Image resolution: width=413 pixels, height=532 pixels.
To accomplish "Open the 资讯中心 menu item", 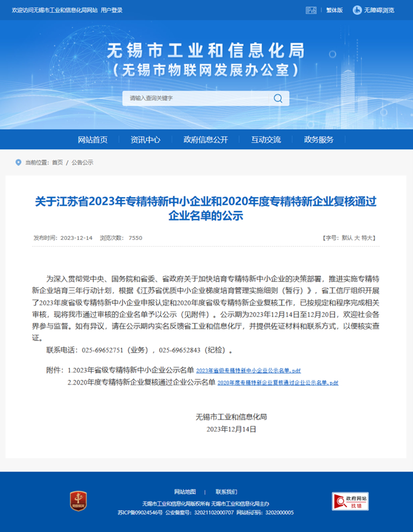I will 146,140.
